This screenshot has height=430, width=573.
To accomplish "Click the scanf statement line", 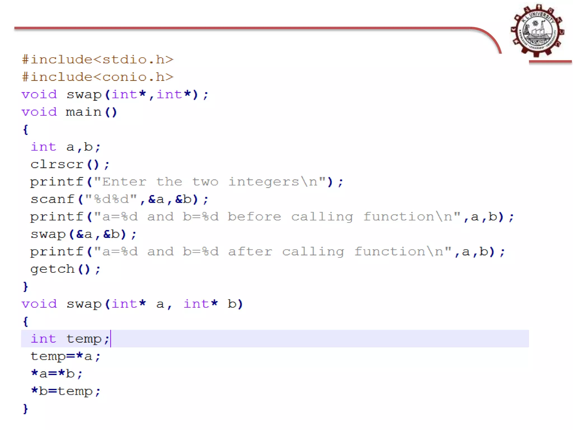I will coord(119,199).
